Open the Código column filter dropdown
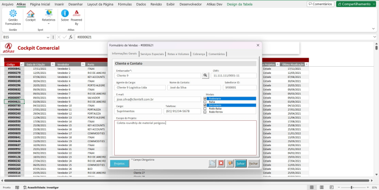Image resolution: width=379 pixels, height=190 pixels. tap(22, 64)
